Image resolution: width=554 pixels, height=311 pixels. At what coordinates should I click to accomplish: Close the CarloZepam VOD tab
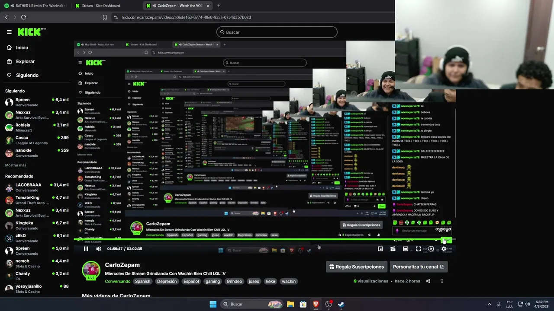208,6
